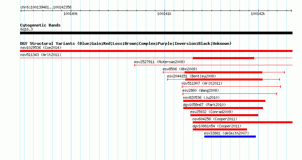Open the esv25932 (Conrad2009) variant label
Image resolution: width=302 pixels, height=160 pixels.
pyautogui.click(x=211, y=112)
